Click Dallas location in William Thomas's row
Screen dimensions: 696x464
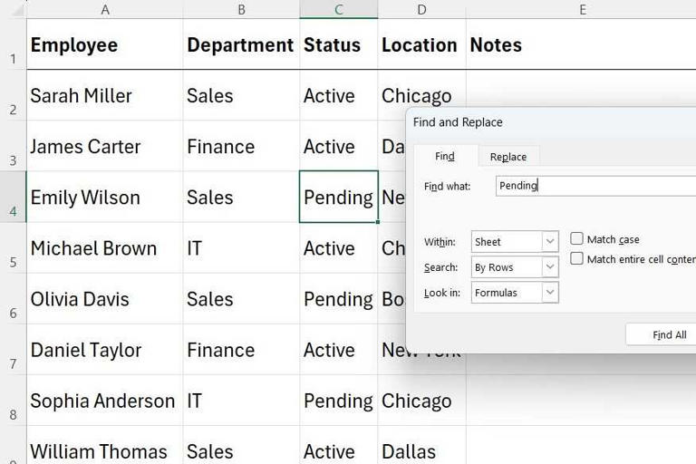point(421,446)
